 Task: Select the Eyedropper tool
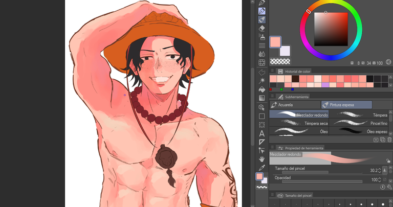[262, 168]
